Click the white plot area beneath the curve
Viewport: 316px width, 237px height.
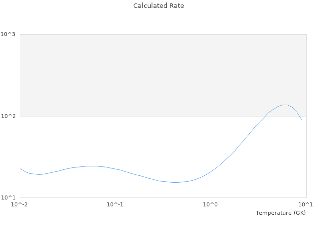coord(148,190)
